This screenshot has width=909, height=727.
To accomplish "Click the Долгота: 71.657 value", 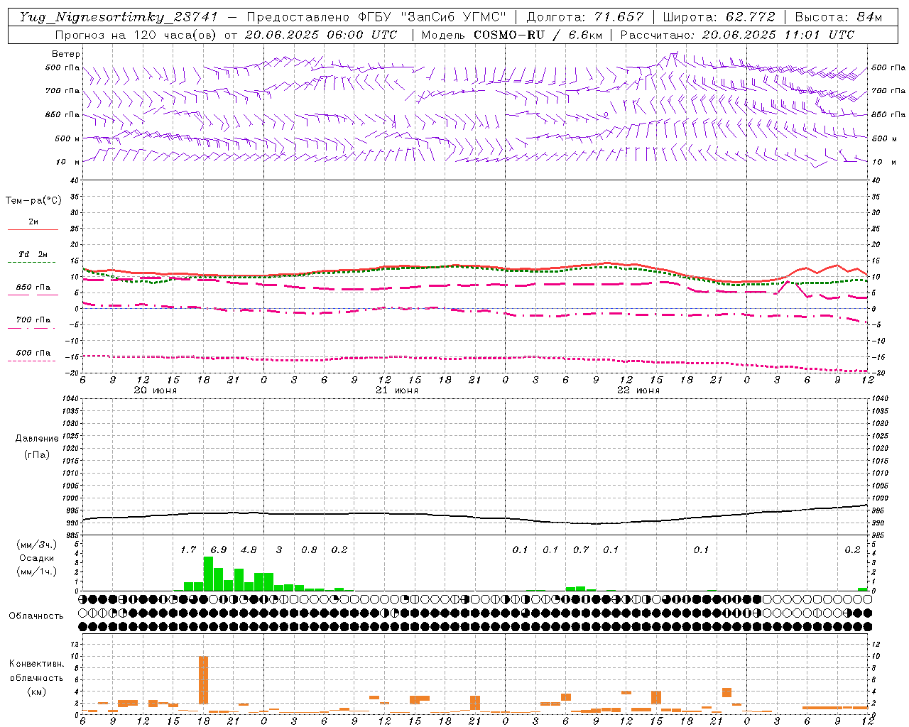I will point(585,17).
